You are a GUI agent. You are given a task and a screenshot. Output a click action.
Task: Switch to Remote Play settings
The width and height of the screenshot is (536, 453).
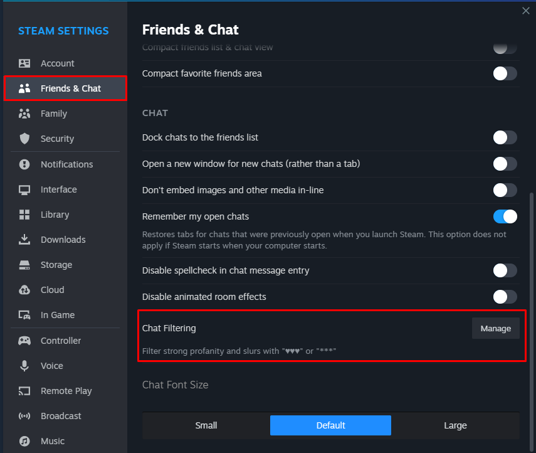[65, 391]
